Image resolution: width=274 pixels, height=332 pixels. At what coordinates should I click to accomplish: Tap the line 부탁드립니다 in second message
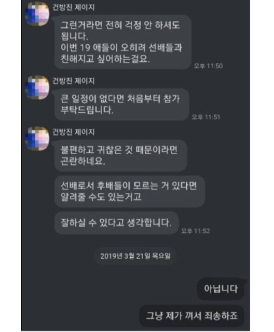[87, 110]
